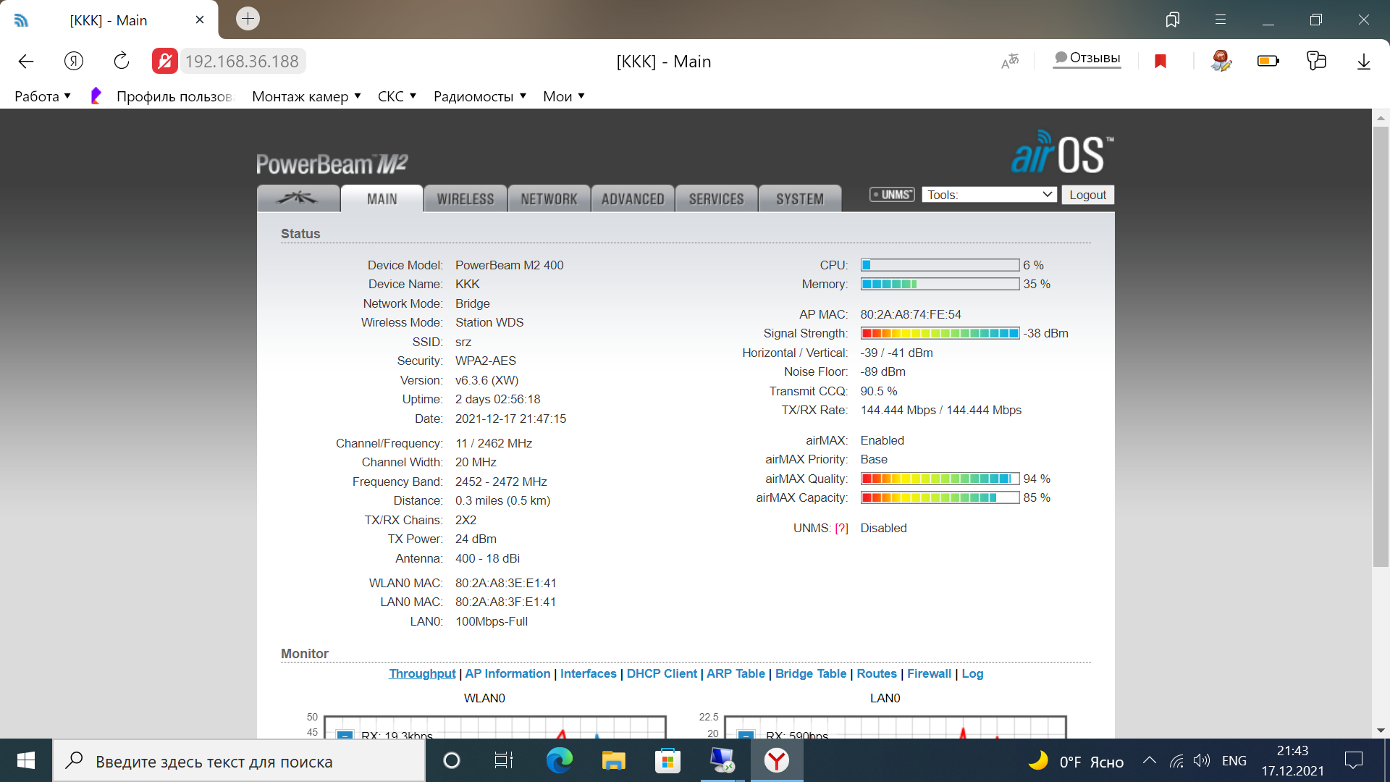Image resolution: width=1390 pixels, height=782 pixels.
Task: Click the Отзывы feedback button
Action: (x=1087, y=58)
